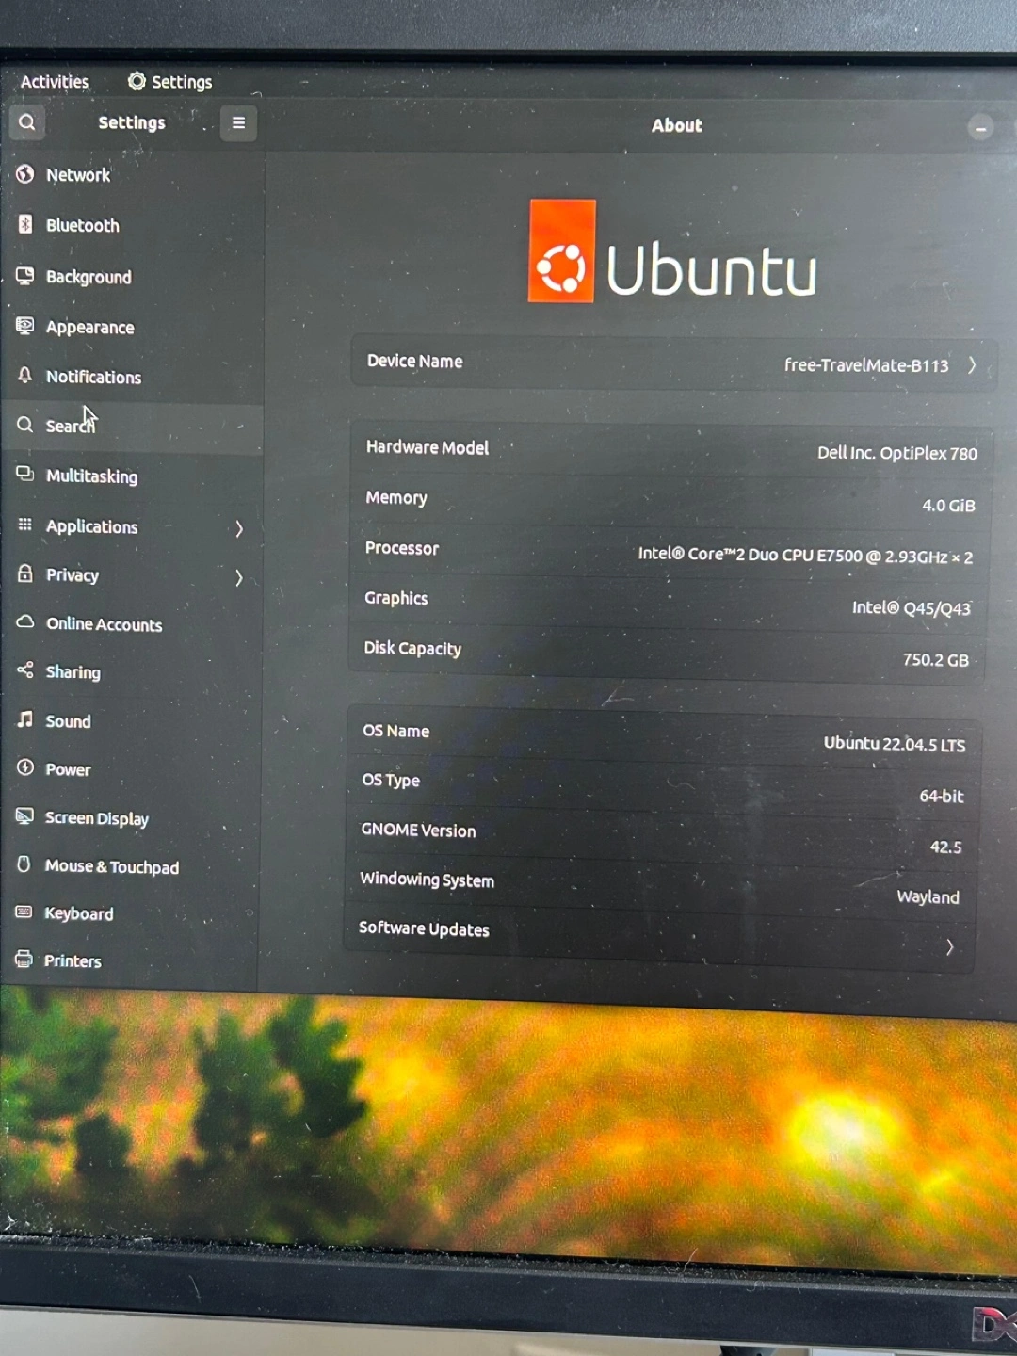
Task: Click the search icon button in Settings header
Action: click(x=27, y=121)
